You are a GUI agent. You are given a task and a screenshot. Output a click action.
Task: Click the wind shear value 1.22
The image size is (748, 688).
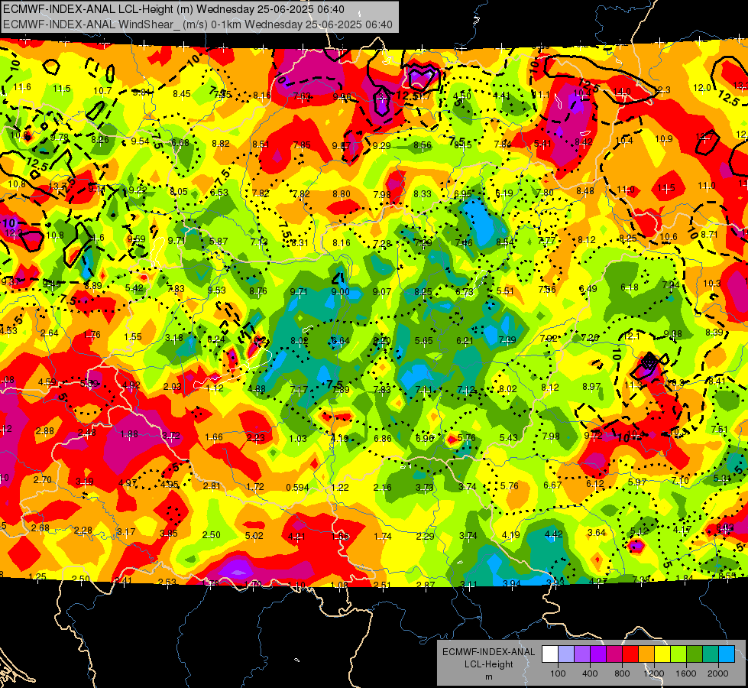[x=340, y=488]
